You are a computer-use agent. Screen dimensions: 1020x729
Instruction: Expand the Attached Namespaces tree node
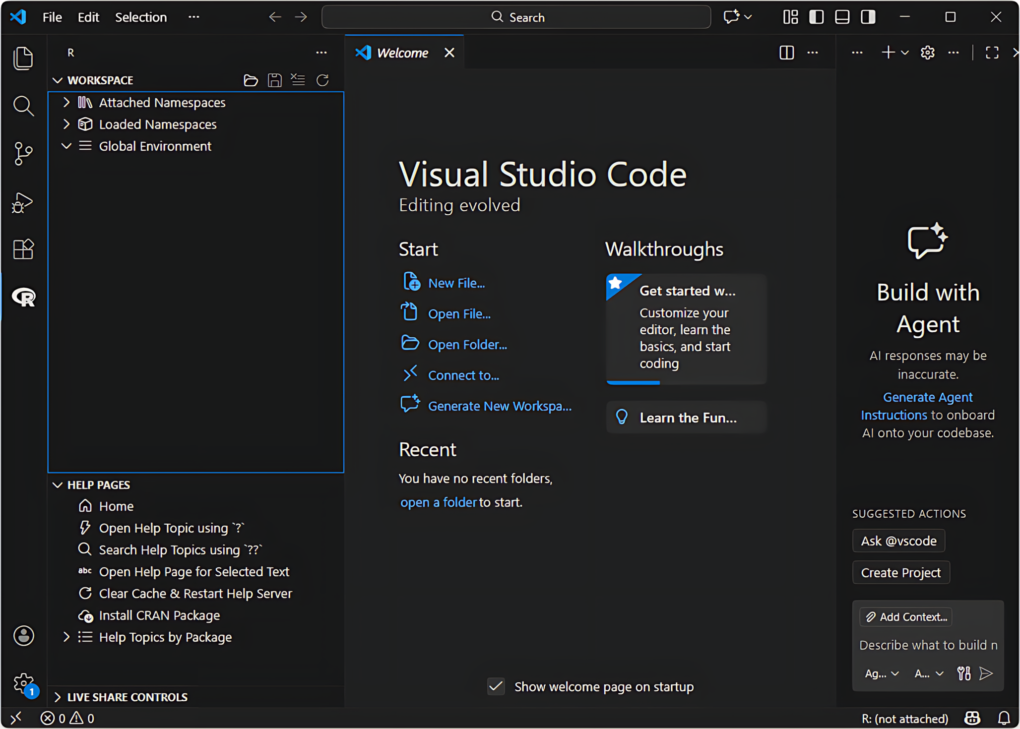tap(66, 103)
